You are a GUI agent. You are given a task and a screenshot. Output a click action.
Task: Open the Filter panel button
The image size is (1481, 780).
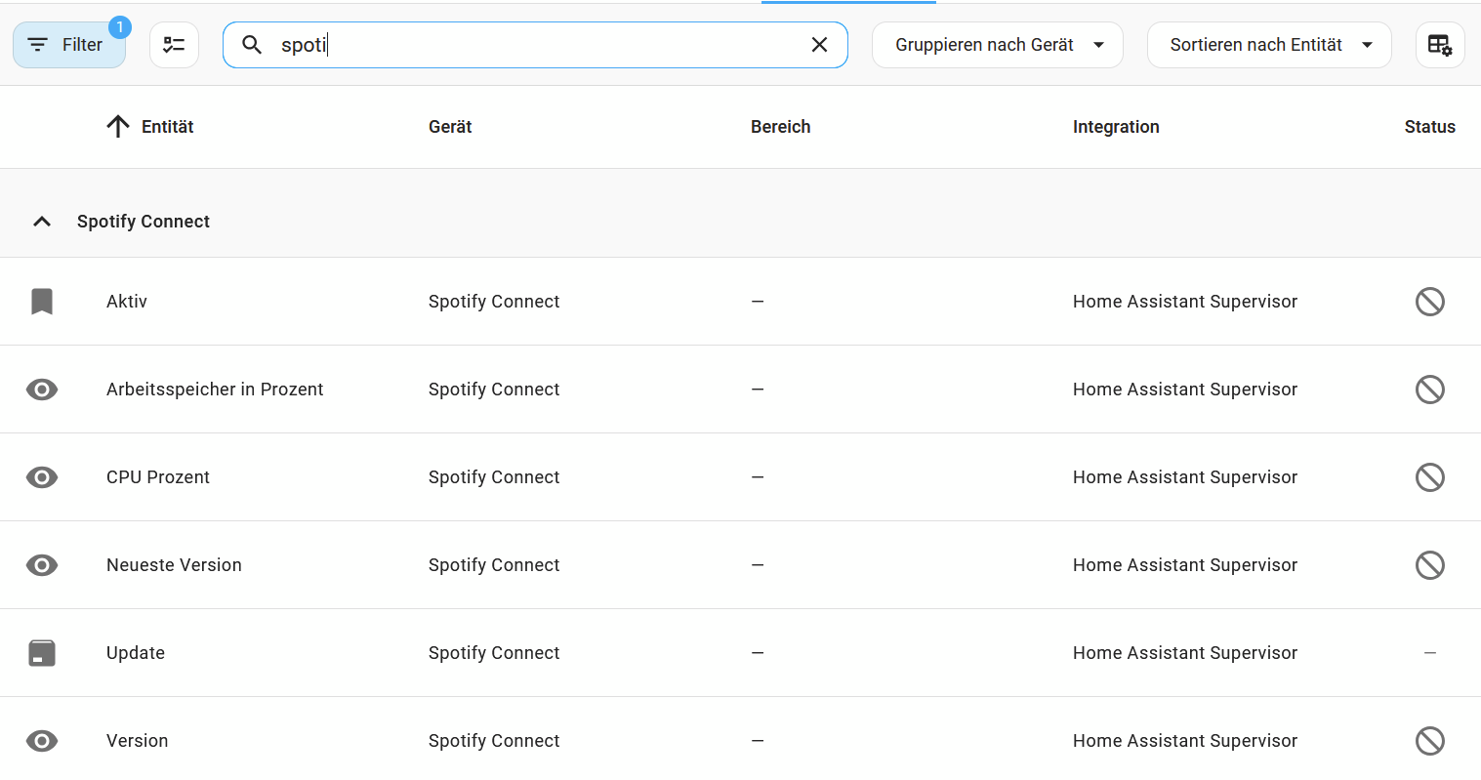[x=68, y=45]
